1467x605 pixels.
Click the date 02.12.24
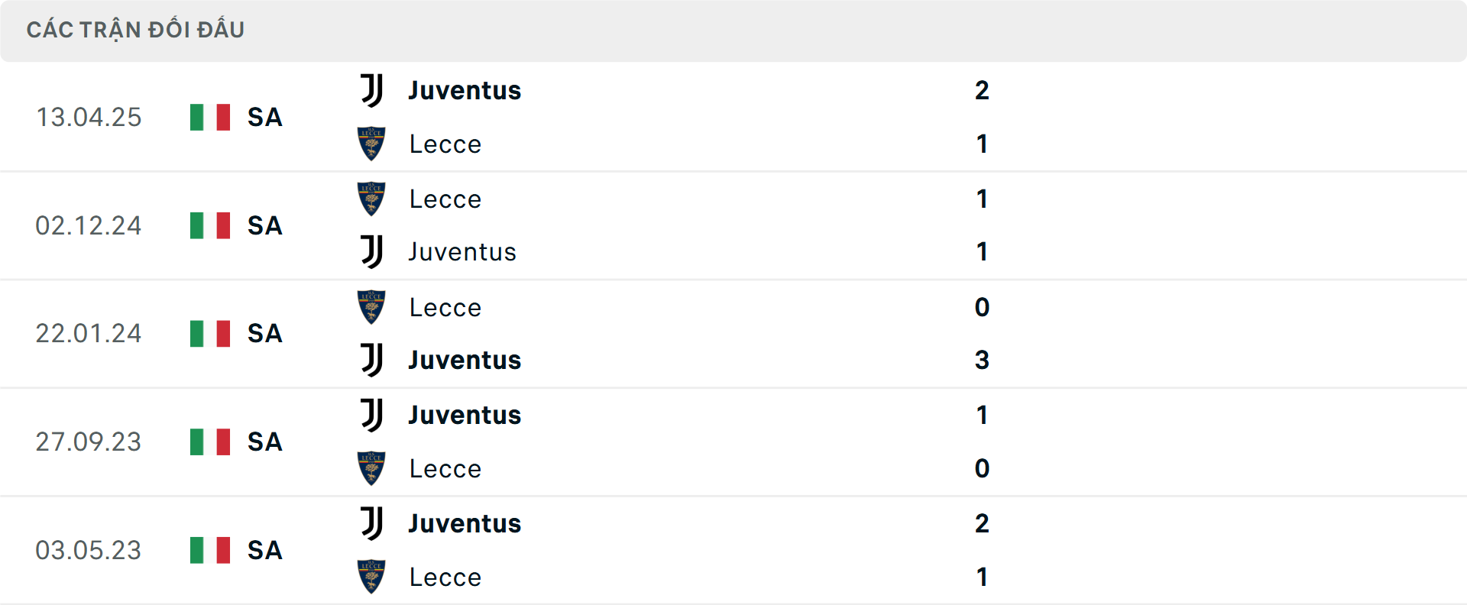89,225
